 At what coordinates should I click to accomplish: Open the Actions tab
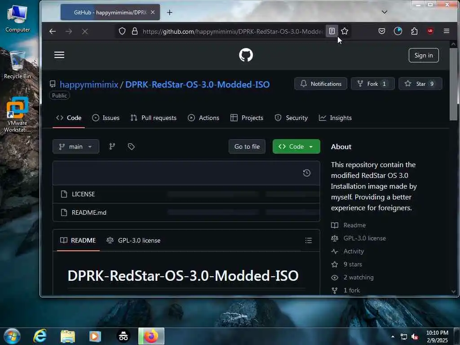203,118
